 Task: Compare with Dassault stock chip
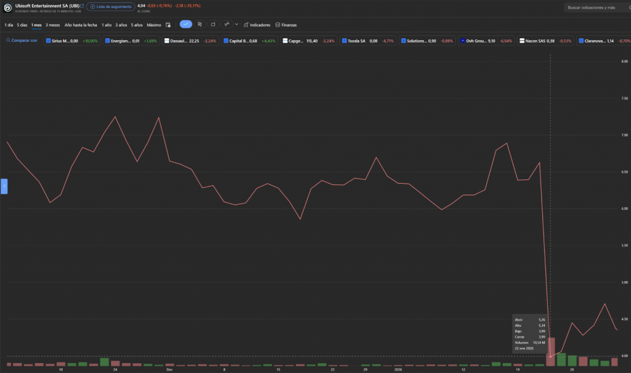(189, 41)
